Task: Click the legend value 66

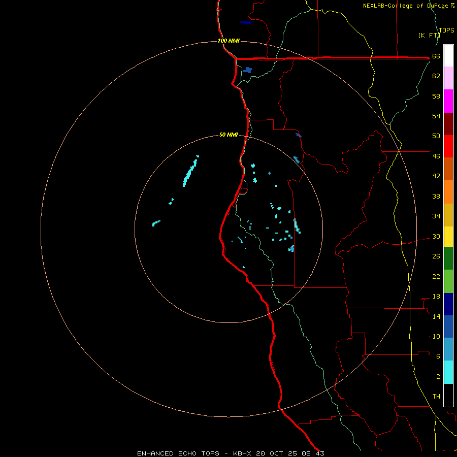Action: click(x=436, y=56)
